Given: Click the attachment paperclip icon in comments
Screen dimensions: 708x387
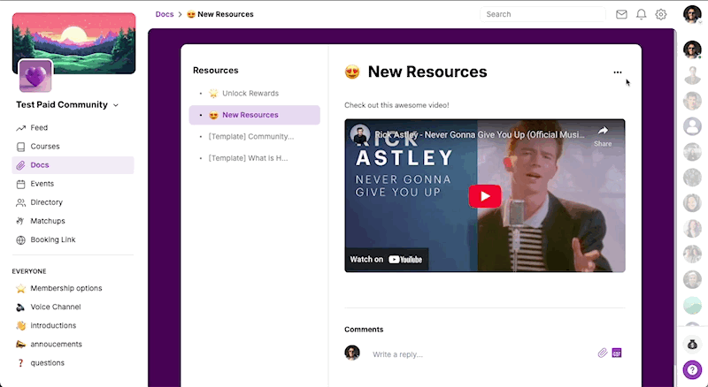Looking at the screenshot, I should 603,353.
